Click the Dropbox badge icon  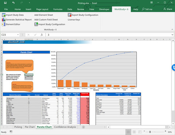point(174,67)
